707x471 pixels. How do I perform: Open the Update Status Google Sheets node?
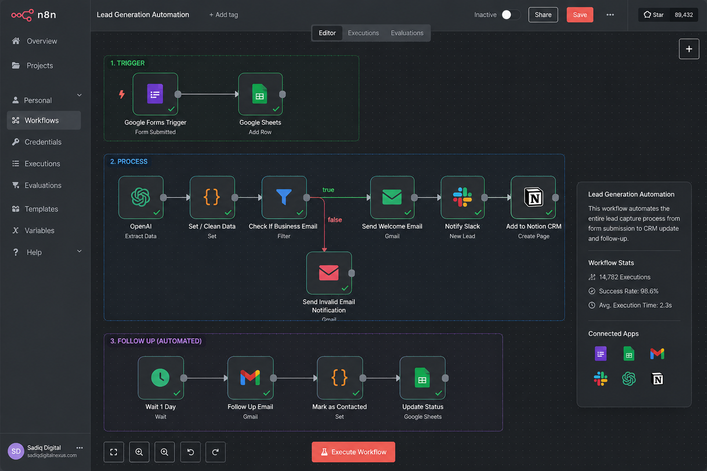423,378
